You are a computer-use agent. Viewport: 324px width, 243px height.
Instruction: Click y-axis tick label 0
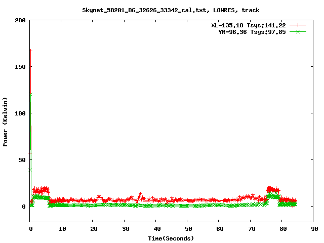[24, 207]
